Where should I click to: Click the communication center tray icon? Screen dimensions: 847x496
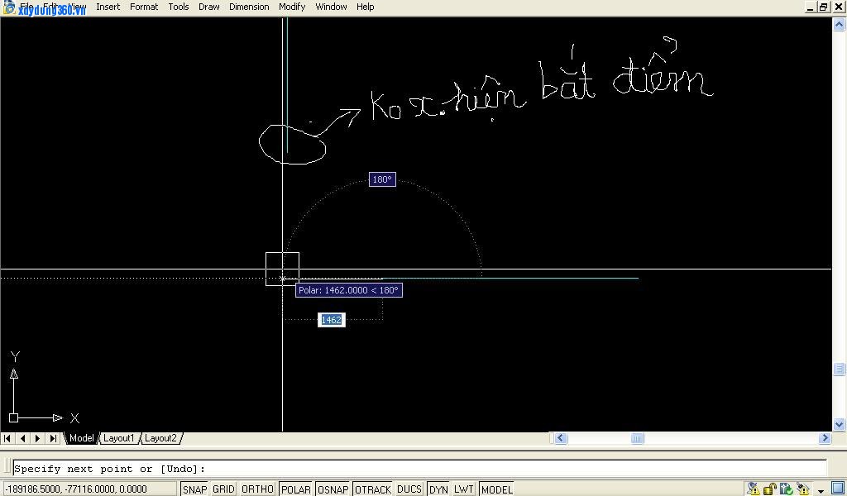pos(752,489)
